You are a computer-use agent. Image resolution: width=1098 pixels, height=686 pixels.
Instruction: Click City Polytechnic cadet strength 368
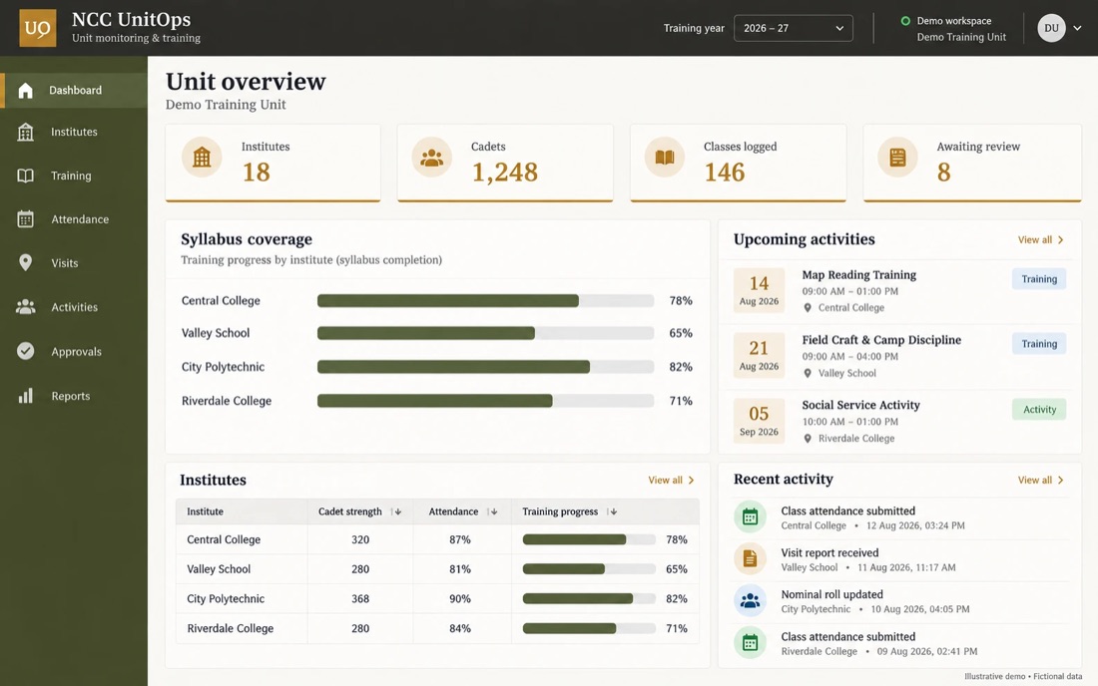(x=360, y=599)
